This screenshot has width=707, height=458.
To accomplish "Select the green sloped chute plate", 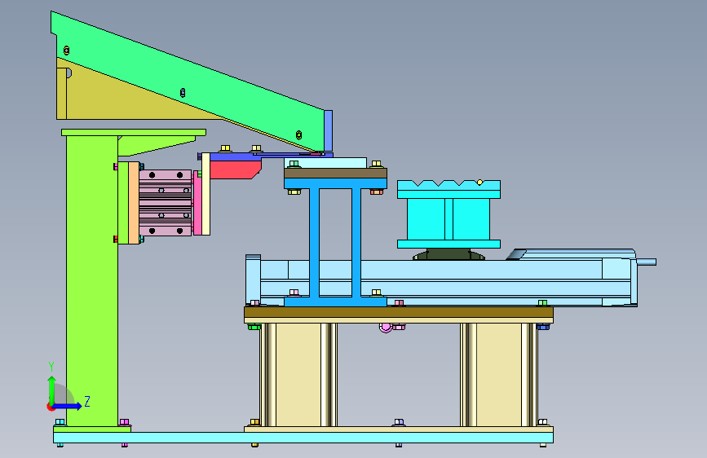I will [x=189, y=81].
